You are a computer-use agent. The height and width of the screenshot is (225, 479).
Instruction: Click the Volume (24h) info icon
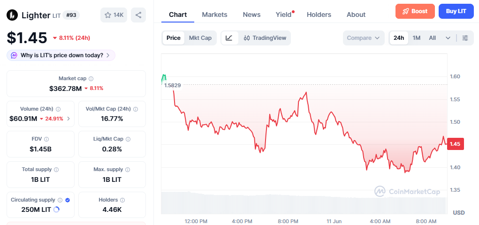(x=58, y=109)
